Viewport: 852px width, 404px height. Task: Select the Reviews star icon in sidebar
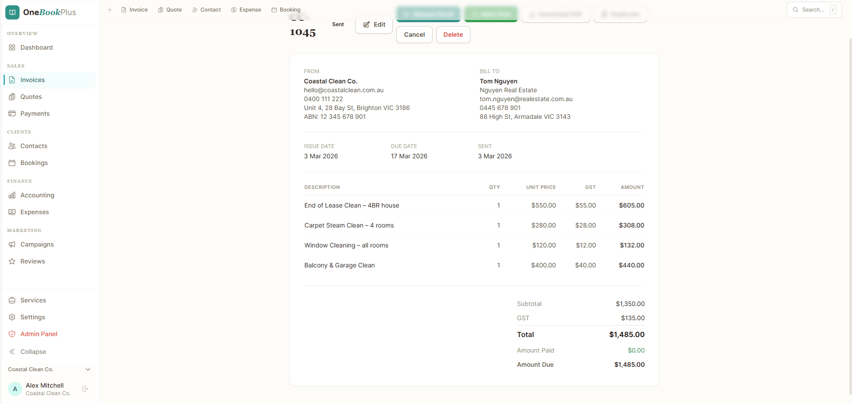tap(12, 261)
